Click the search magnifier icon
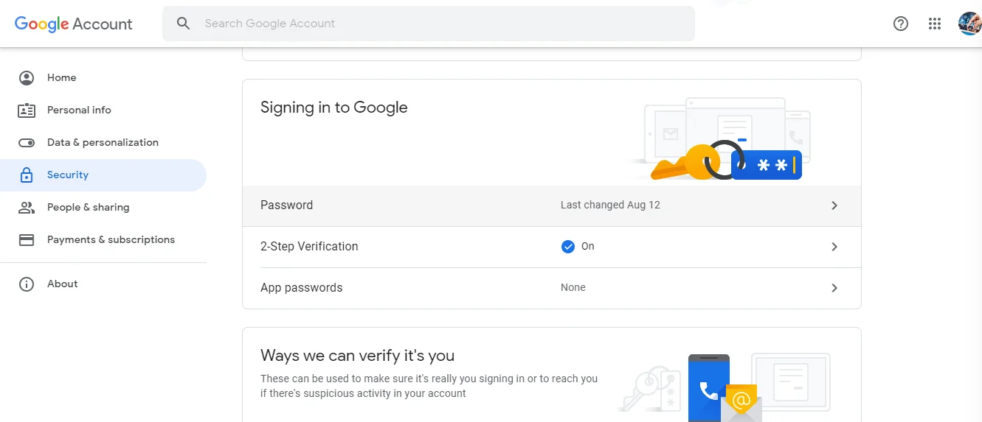This screenshot has height=422, width=982. tap(184, 24)
